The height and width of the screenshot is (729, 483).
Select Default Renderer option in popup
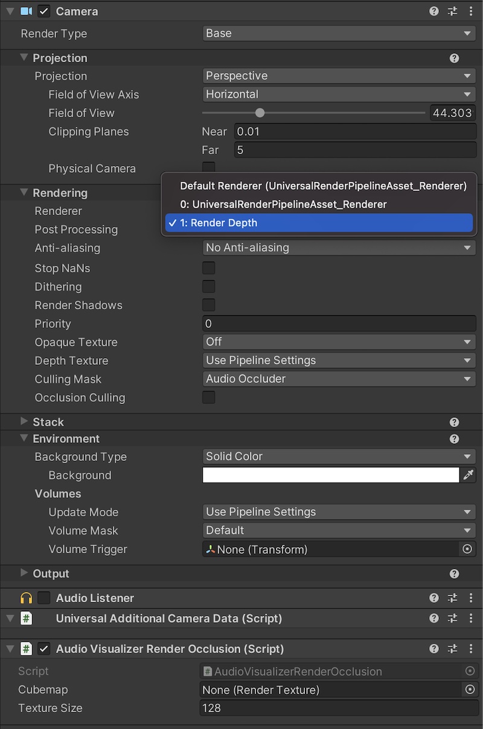[x=323, y=186]
